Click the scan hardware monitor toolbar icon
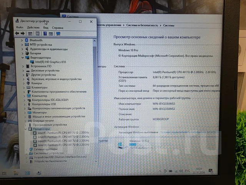 coord(58,34)
